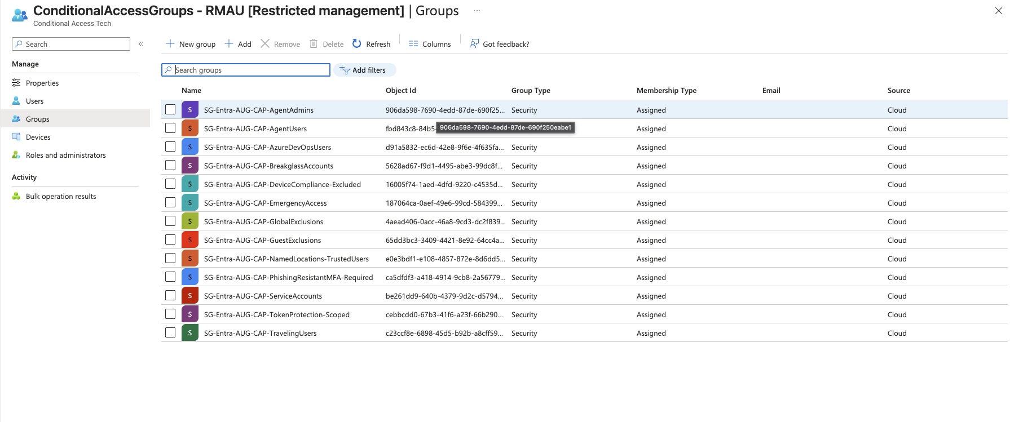Open the SG-Entra-AUG-CAP-AgentAdmins group link
The width and height of the screenshot is (1010, 422).
[259, 110]
